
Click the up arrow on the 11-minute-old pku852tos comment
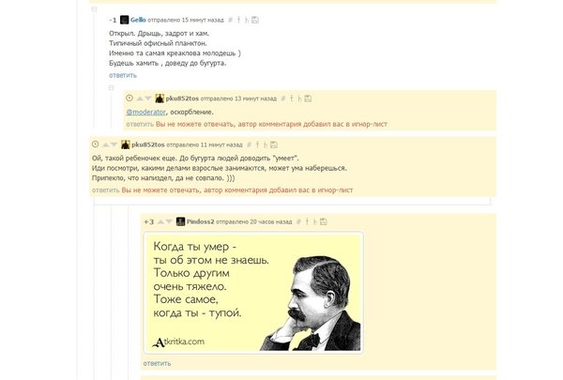pyautogui.click(x=106, y=144)
